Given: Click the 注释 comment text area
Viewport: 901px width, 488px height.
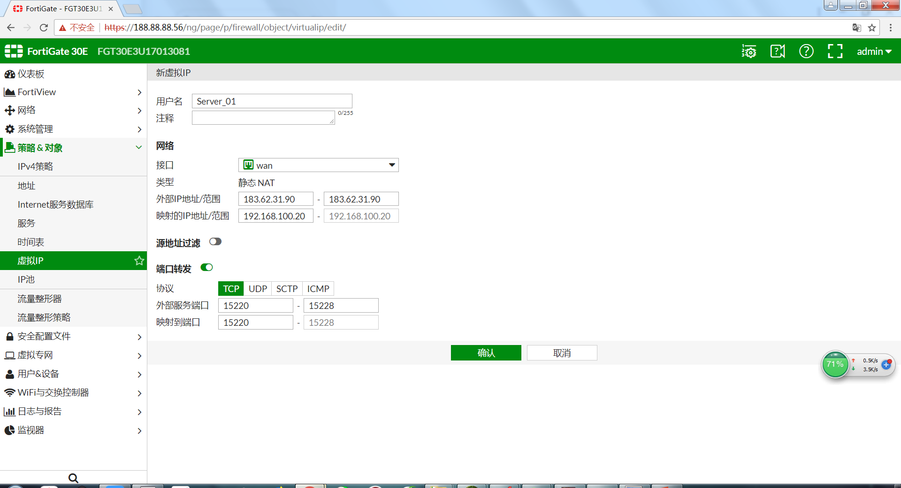Looking at the screenshot, I should (x=263, y=118).
